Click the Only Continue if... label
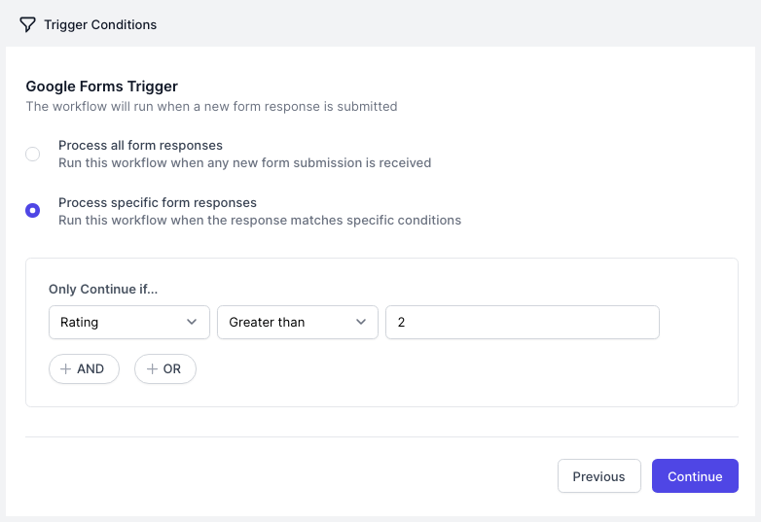761x522 pixels. 103,289
